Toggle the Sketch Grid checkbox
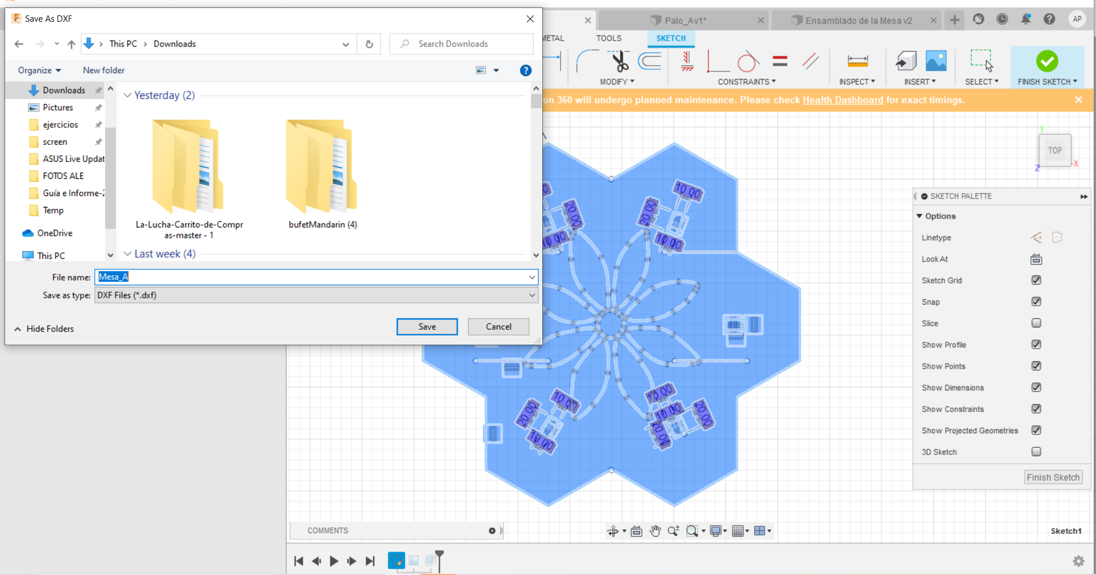Screen dimensions: 1096x575 [1036, 280]
